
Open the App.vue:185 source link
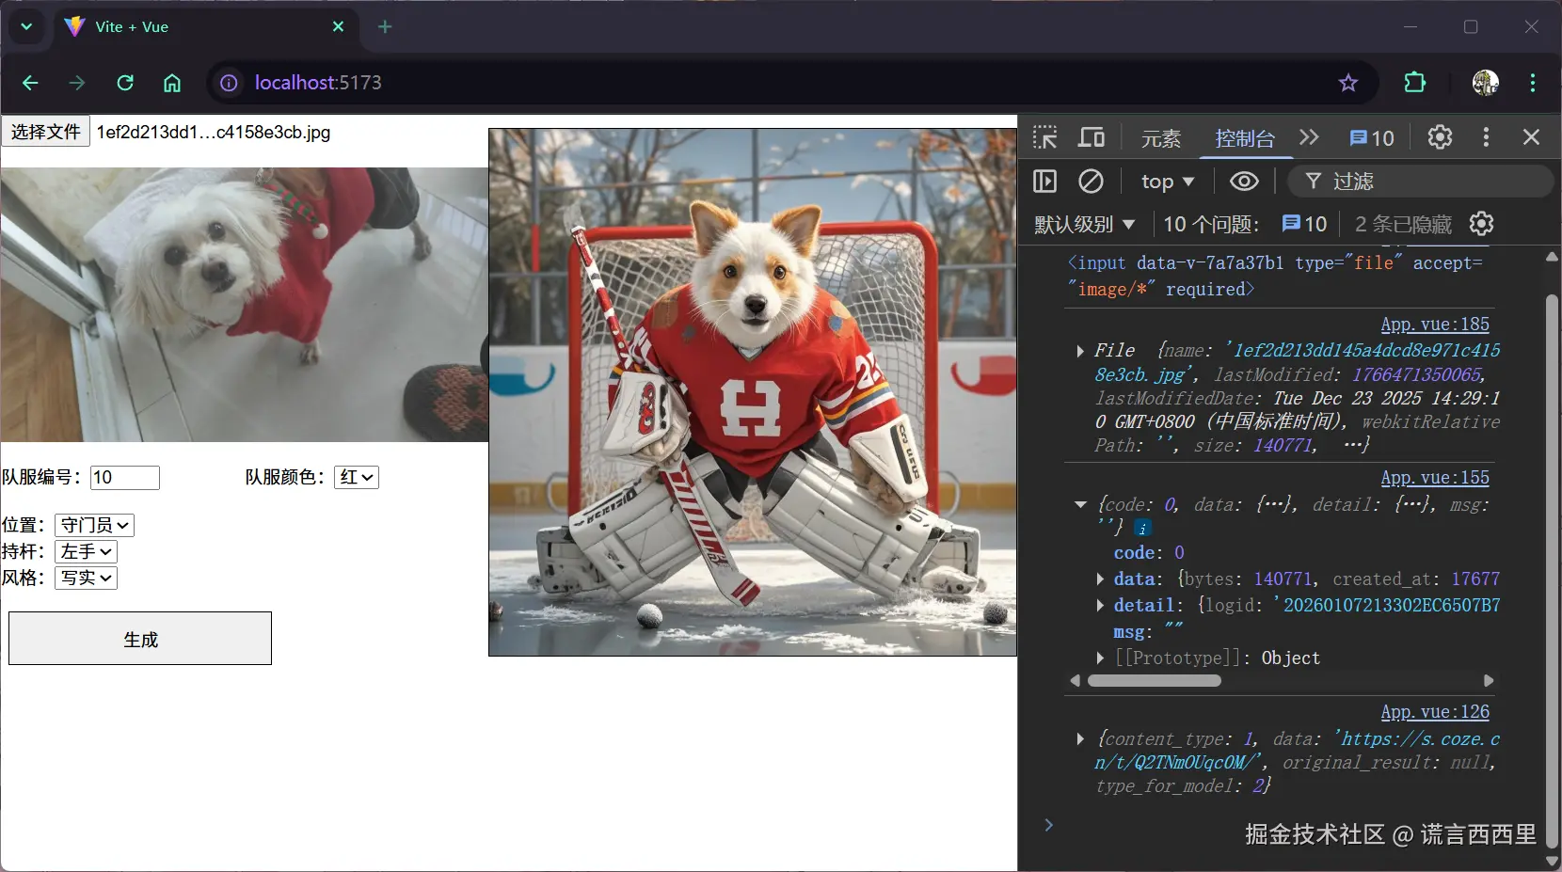[x=1435, y=324]
